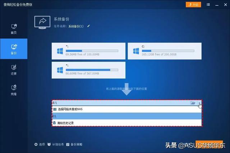Click the clear history trash icon
230x153 pixels.
pyautogui.click(x=54, y=123)
